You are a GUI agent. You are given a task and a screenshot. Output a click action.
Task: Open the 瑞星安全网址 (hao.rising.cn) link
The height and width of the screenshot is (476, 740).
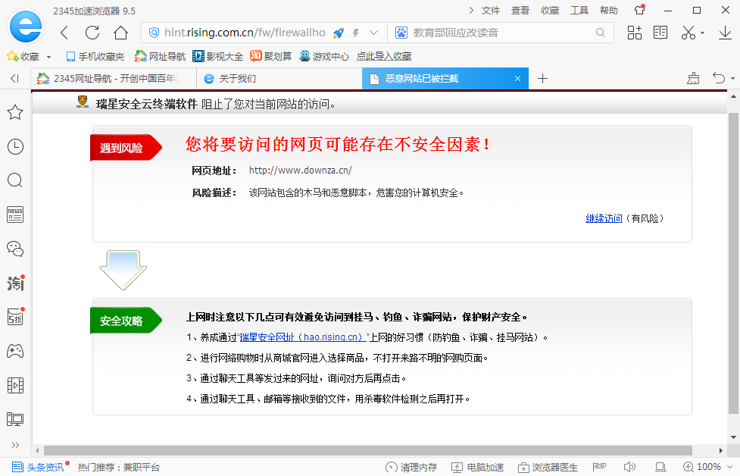pos(302,337)
